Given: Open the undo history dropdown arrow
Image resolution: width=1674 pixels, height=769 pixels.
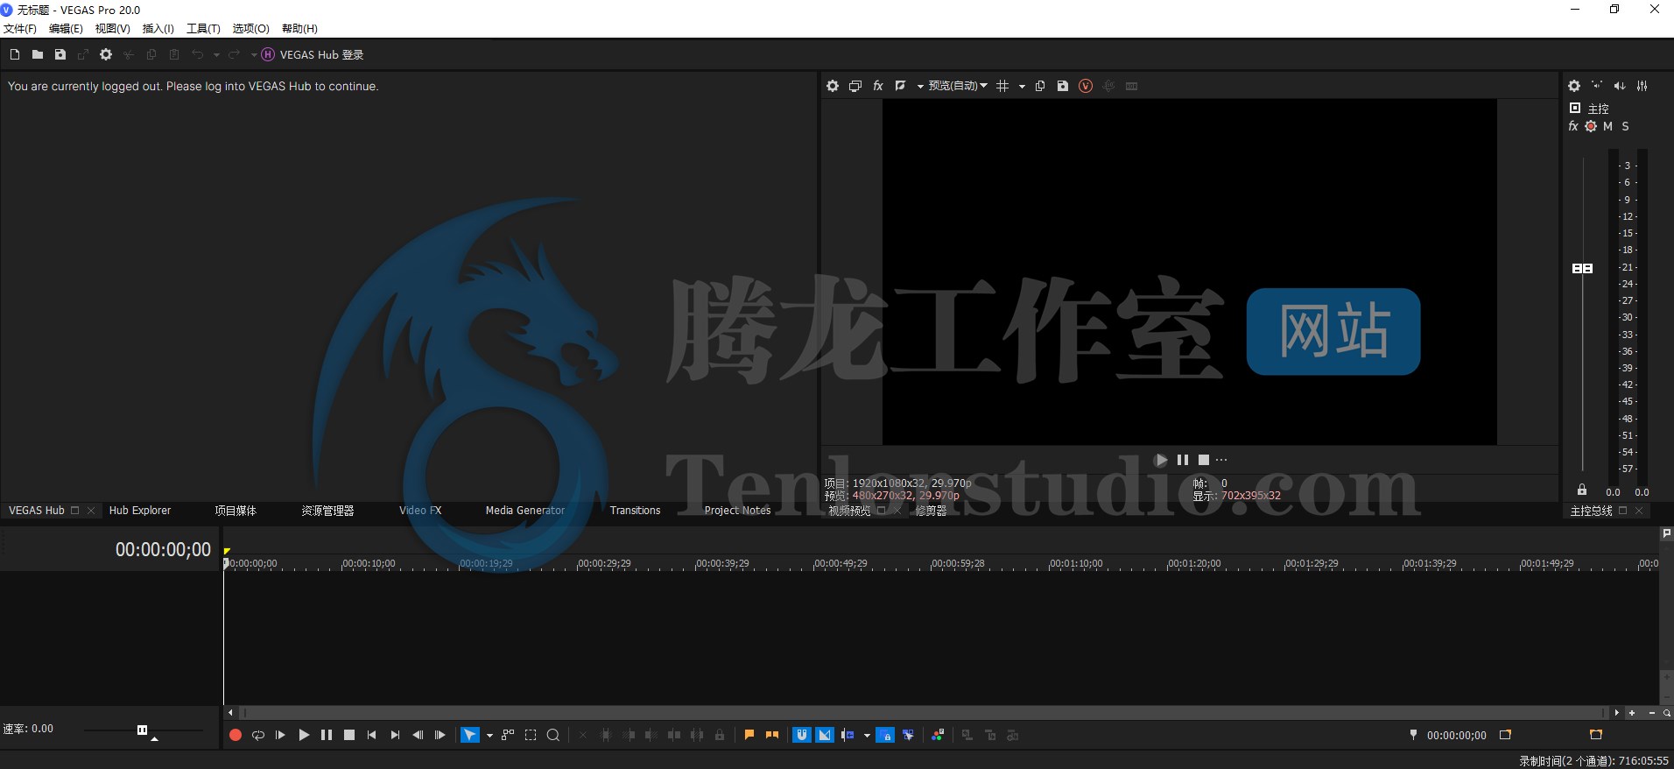Looking at the screenshot, I should pos(216,54).
